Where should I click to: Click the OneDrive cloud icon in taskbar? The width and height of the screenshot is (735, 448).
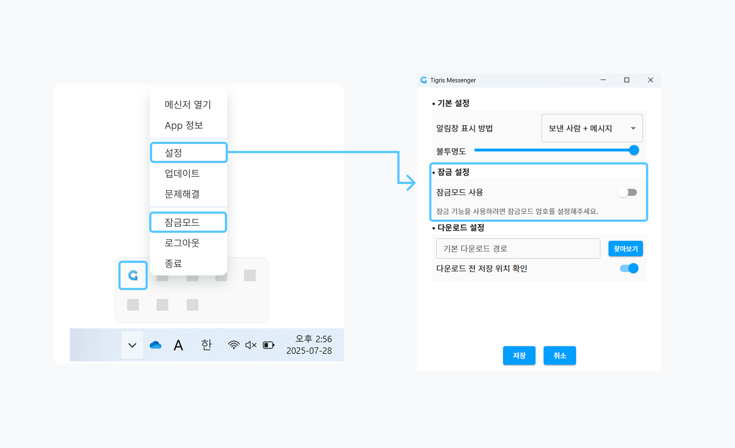click(x=155, y=345)
